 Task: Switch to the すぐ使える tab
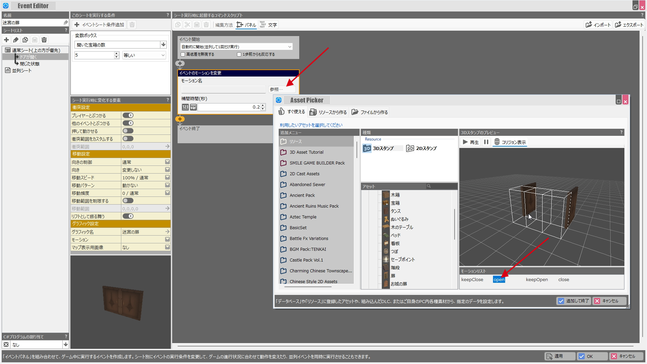pyautogui.click(x=292, y=112)
